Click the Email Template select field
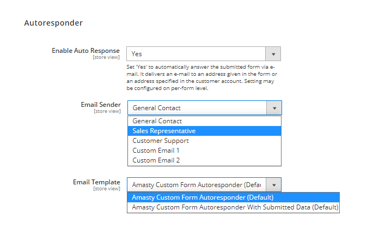Viewport: 373px width, 240px height. pos(197,185)
